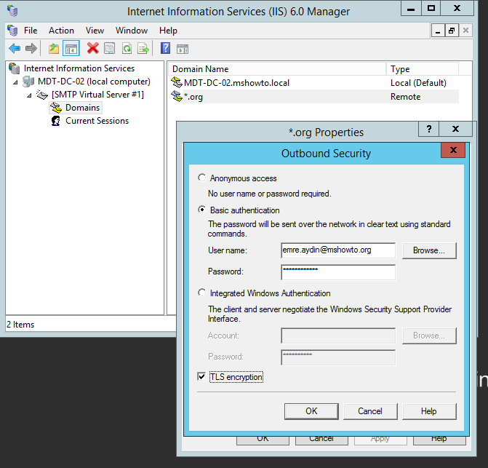Image resolution: width=488 pixels, height=468 pixels.
Task: Click the blue Help question mark icon
Action: (165, 48)
